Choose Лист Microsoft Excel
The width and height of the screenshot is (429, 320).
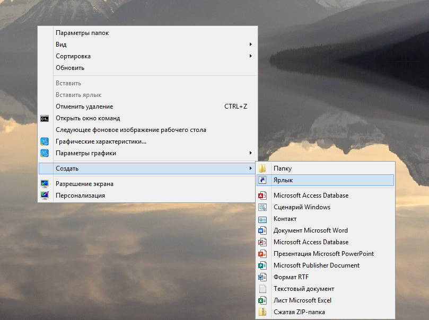(x=325, y=300)
